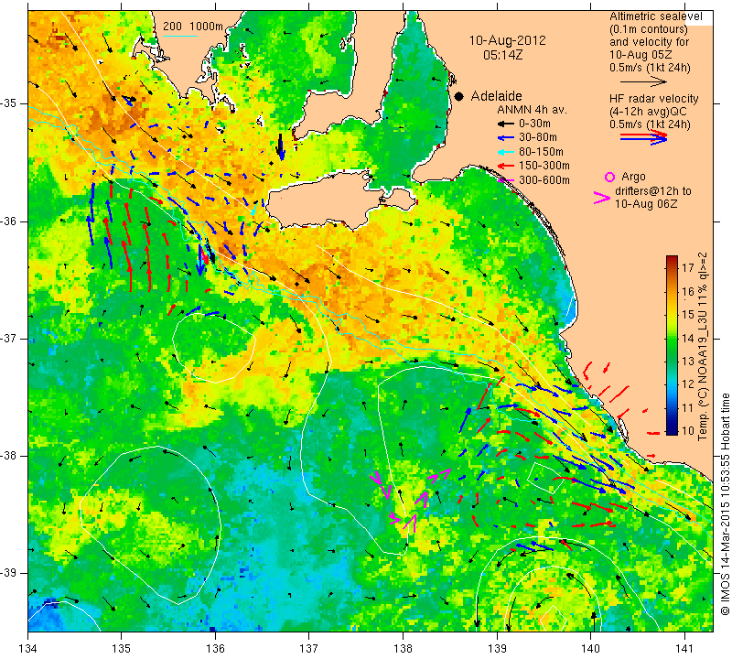Click the cyan 80-150m legend arrow
The image size is (732, 659).
click(x=505, y=152)
